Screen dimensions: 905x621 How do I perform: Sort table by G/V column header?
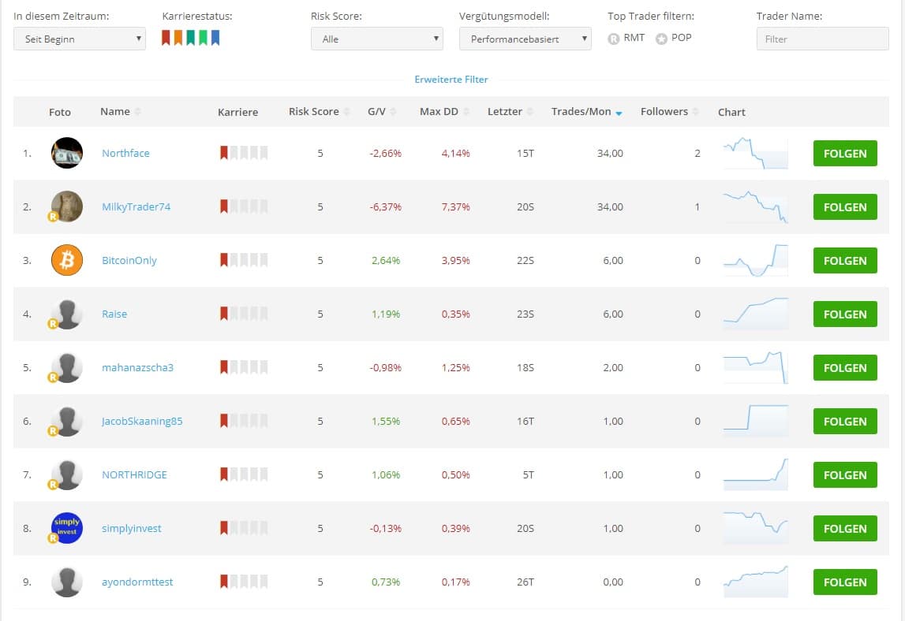click(x=376, y=112)
